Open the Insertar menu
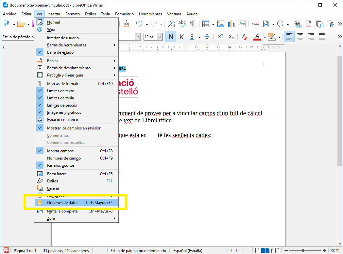This screenshot has width=343, height=254. [x=54, y=14]
